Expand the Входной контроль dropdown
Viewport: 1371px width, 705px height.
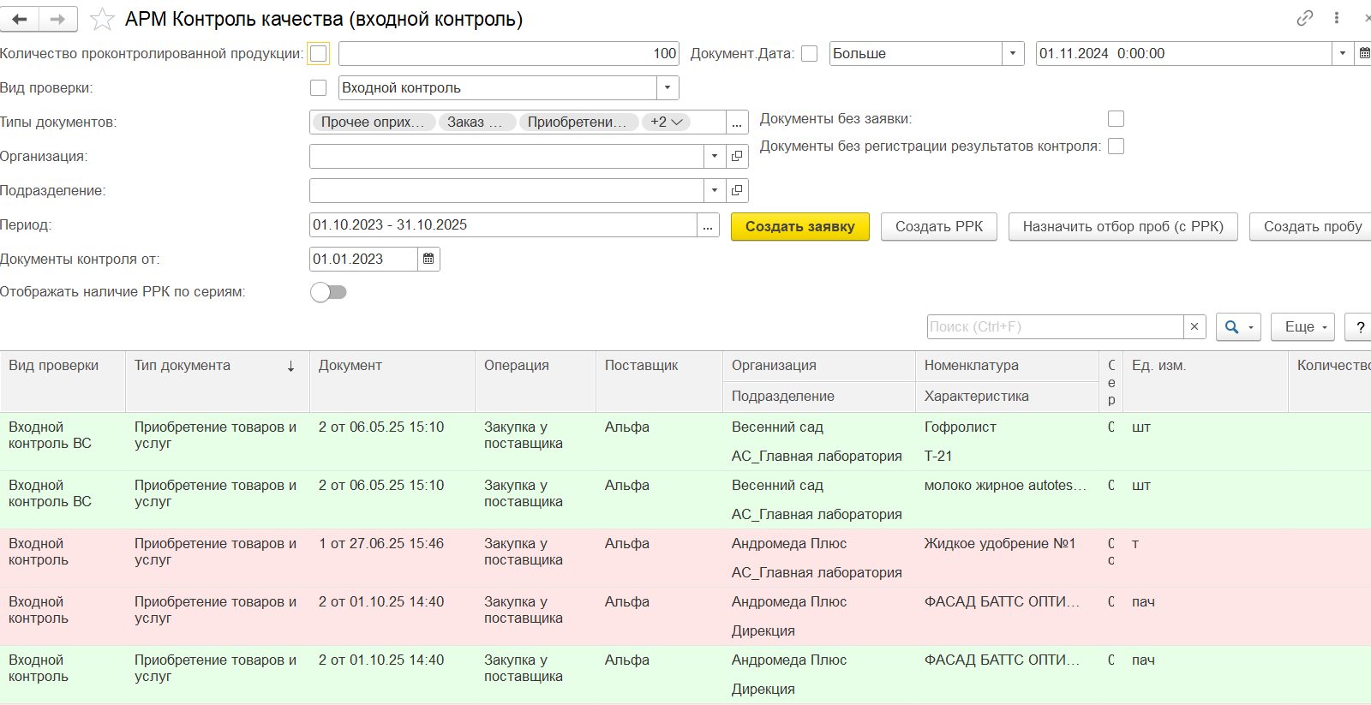(x=668, y=87)
